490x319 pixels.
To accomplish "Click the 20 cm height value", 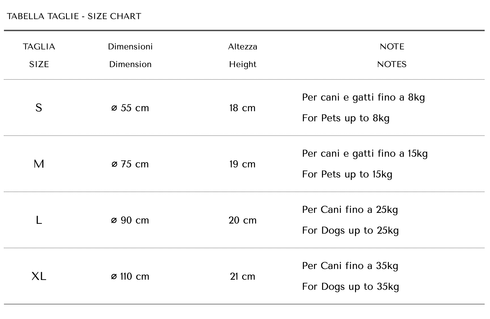I will point(242,220).
